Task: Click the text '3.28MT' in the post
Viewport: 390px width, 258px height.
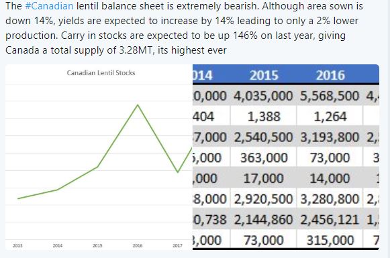Action: click(x=136, y=50)
